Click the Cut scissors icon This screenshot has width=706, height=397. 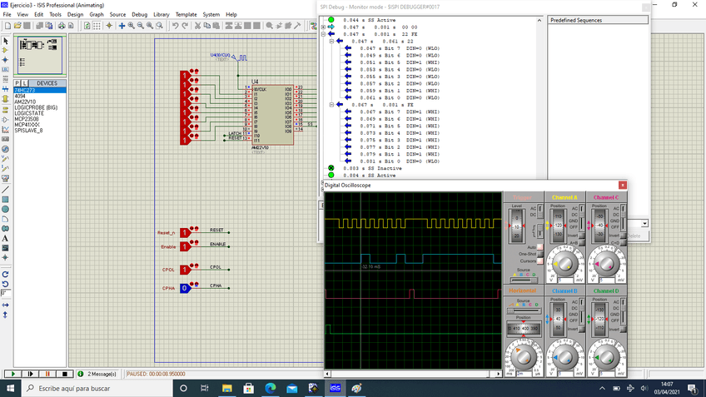[197, 26]
